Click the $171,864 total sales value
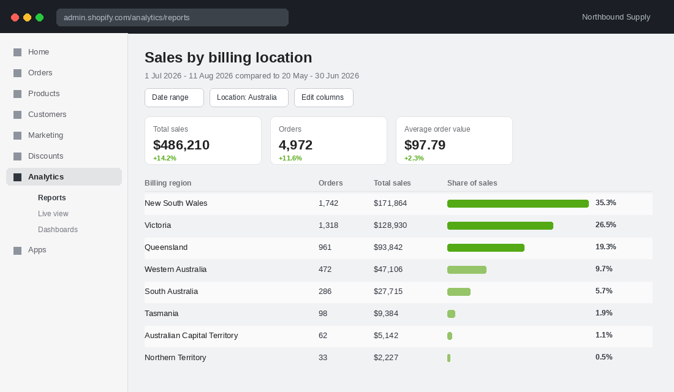The image size is (674, 392). pos(390,203)
